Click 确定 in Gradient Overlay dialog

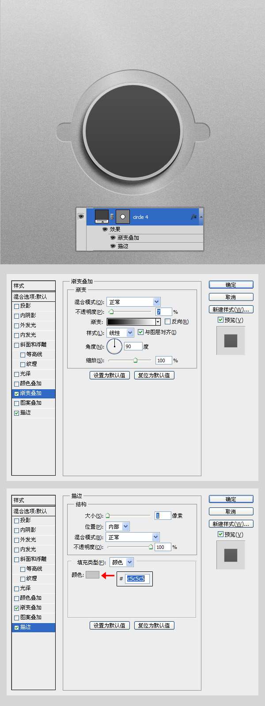(x=231, y=285)
